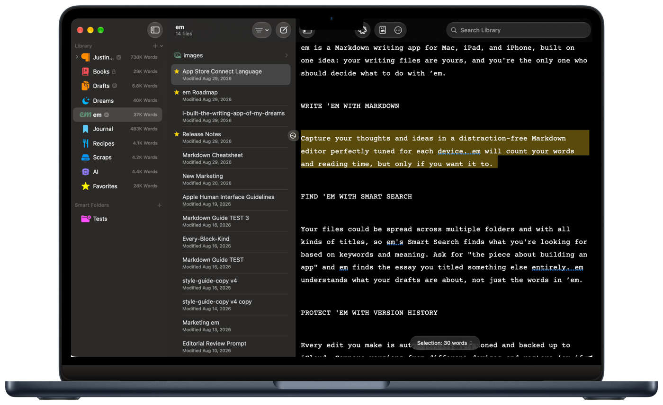
Task: Open the Editorial Review Prompt file
Action: click(231, 346)
